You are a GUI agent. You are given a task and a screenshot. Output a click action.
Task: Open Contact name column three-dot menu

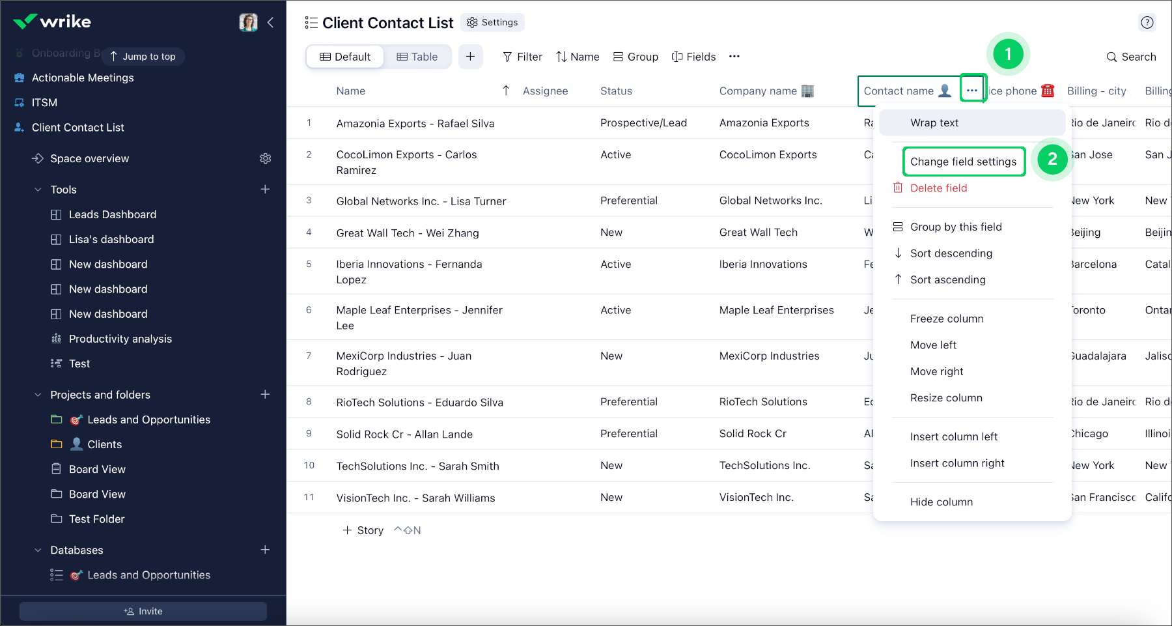tap(972, 91)
